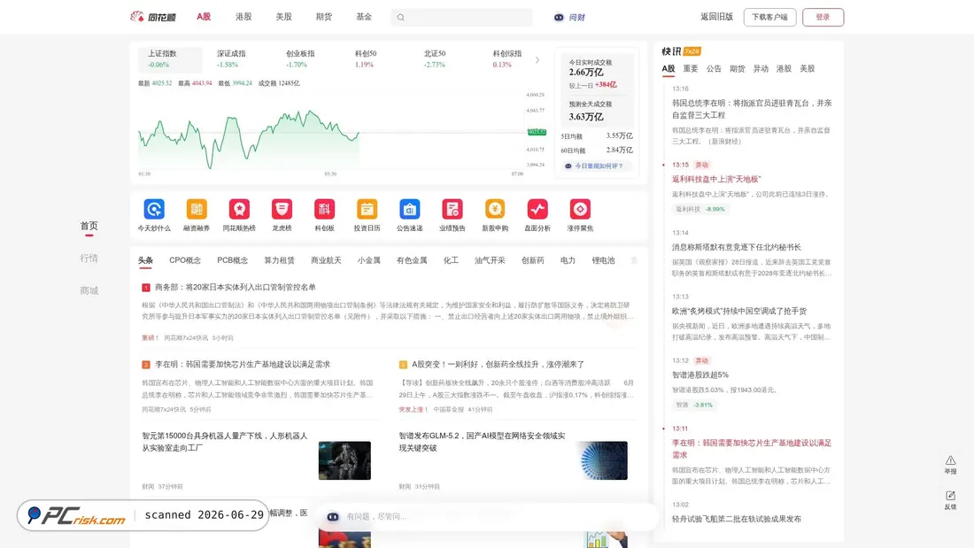
Task: Open the 投资日历 calendar icon
Action: click(367, 210)
